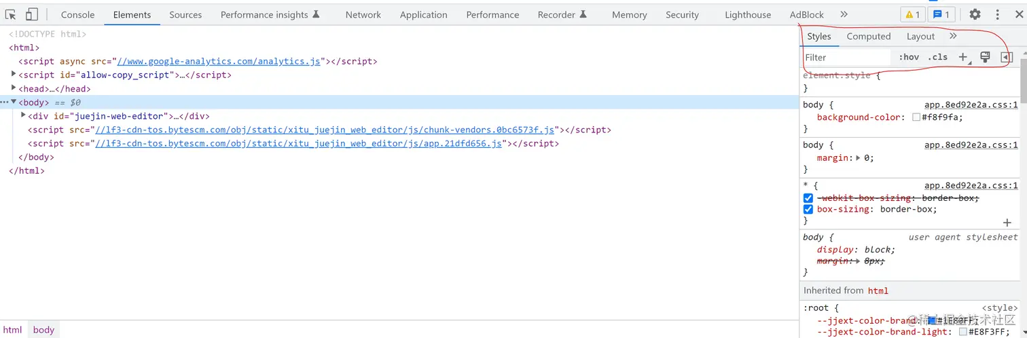Open the Lighthouse tab

point(748,14)
